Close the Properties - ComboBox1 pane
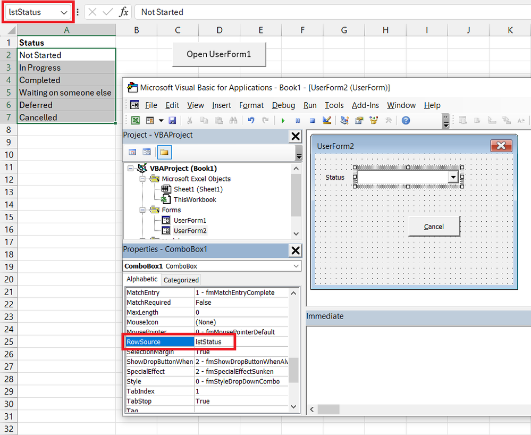Screen dimensions: 531x435 pyautogui.click(x=296, y=250)
